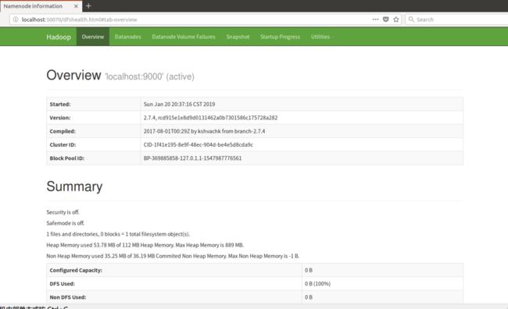The image size is (508, 309).
Task: Expand the Utilities dropdown menu
Action: click(322, 37)
